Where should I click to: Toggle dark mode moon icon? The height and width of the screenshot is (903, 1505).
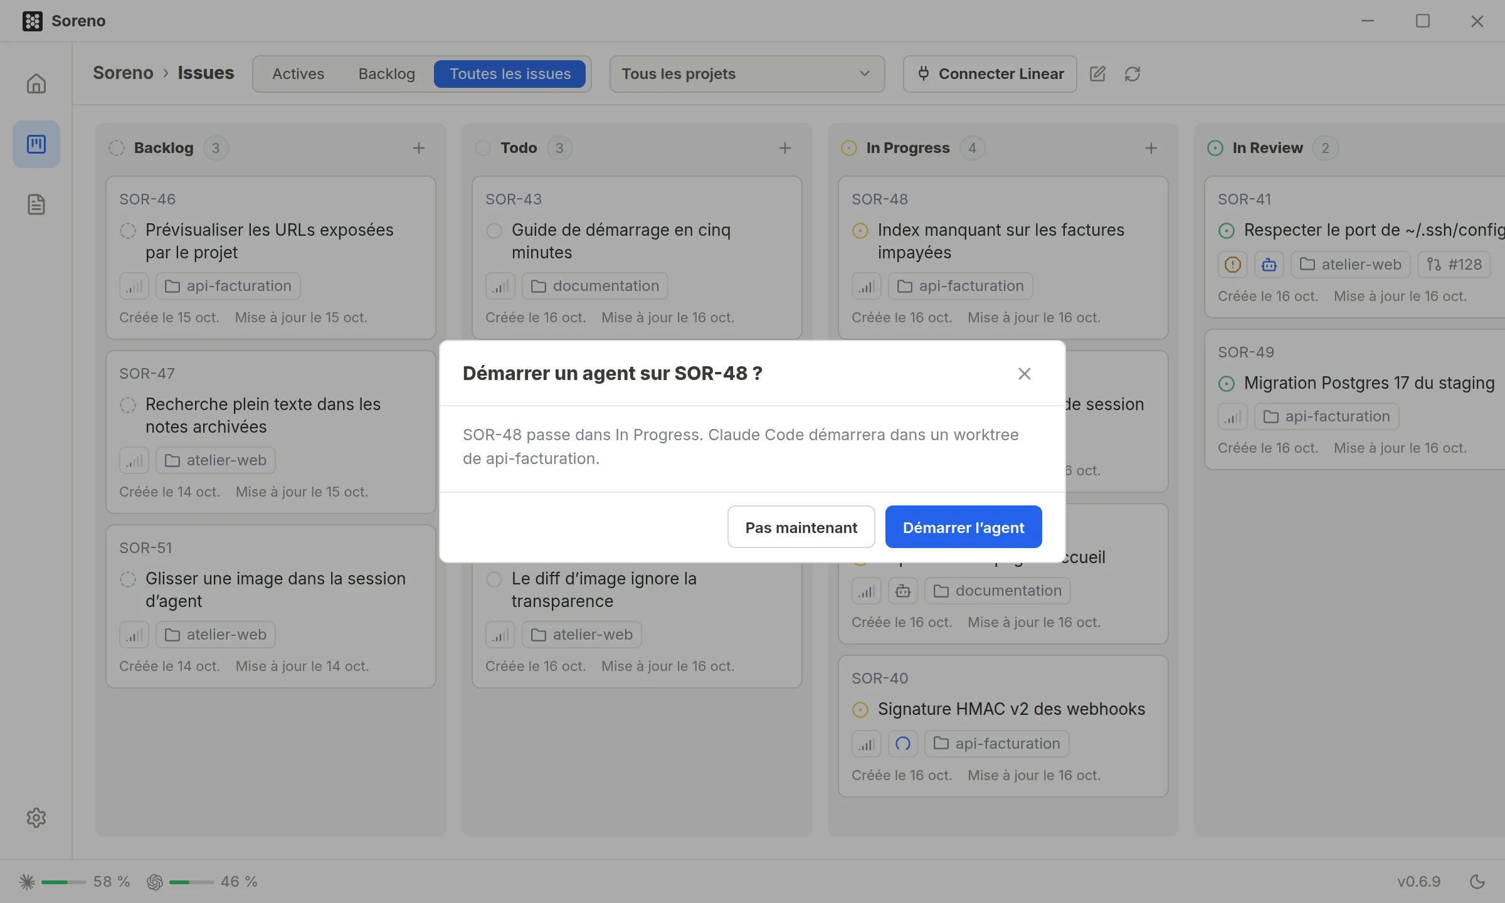tap(1477, 882)
